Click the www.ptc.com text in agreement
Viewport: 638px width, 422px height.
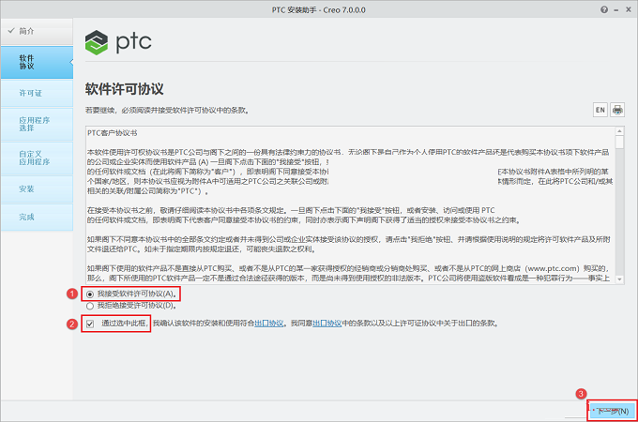(552, 268)
